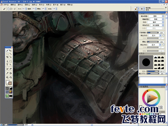The width and height of the screenshot is (168, 126).
Task: Open the brush selector flyout arrow
Action: pyautogui.click(x=166, y=8)
